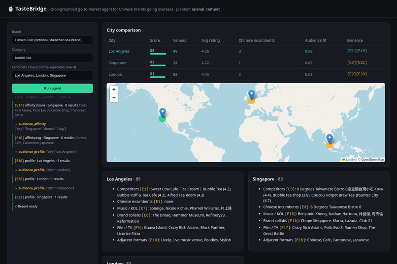The height and width of the screenshot is (264, 397).
Task: Click the planner name openai_compat
Action: (x=205, y=9)
